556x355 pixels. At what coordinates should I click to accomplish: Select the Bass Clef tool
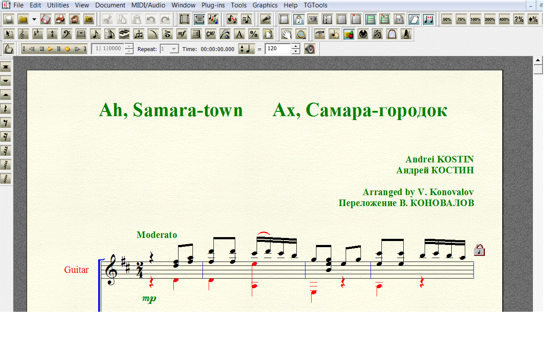66,34
